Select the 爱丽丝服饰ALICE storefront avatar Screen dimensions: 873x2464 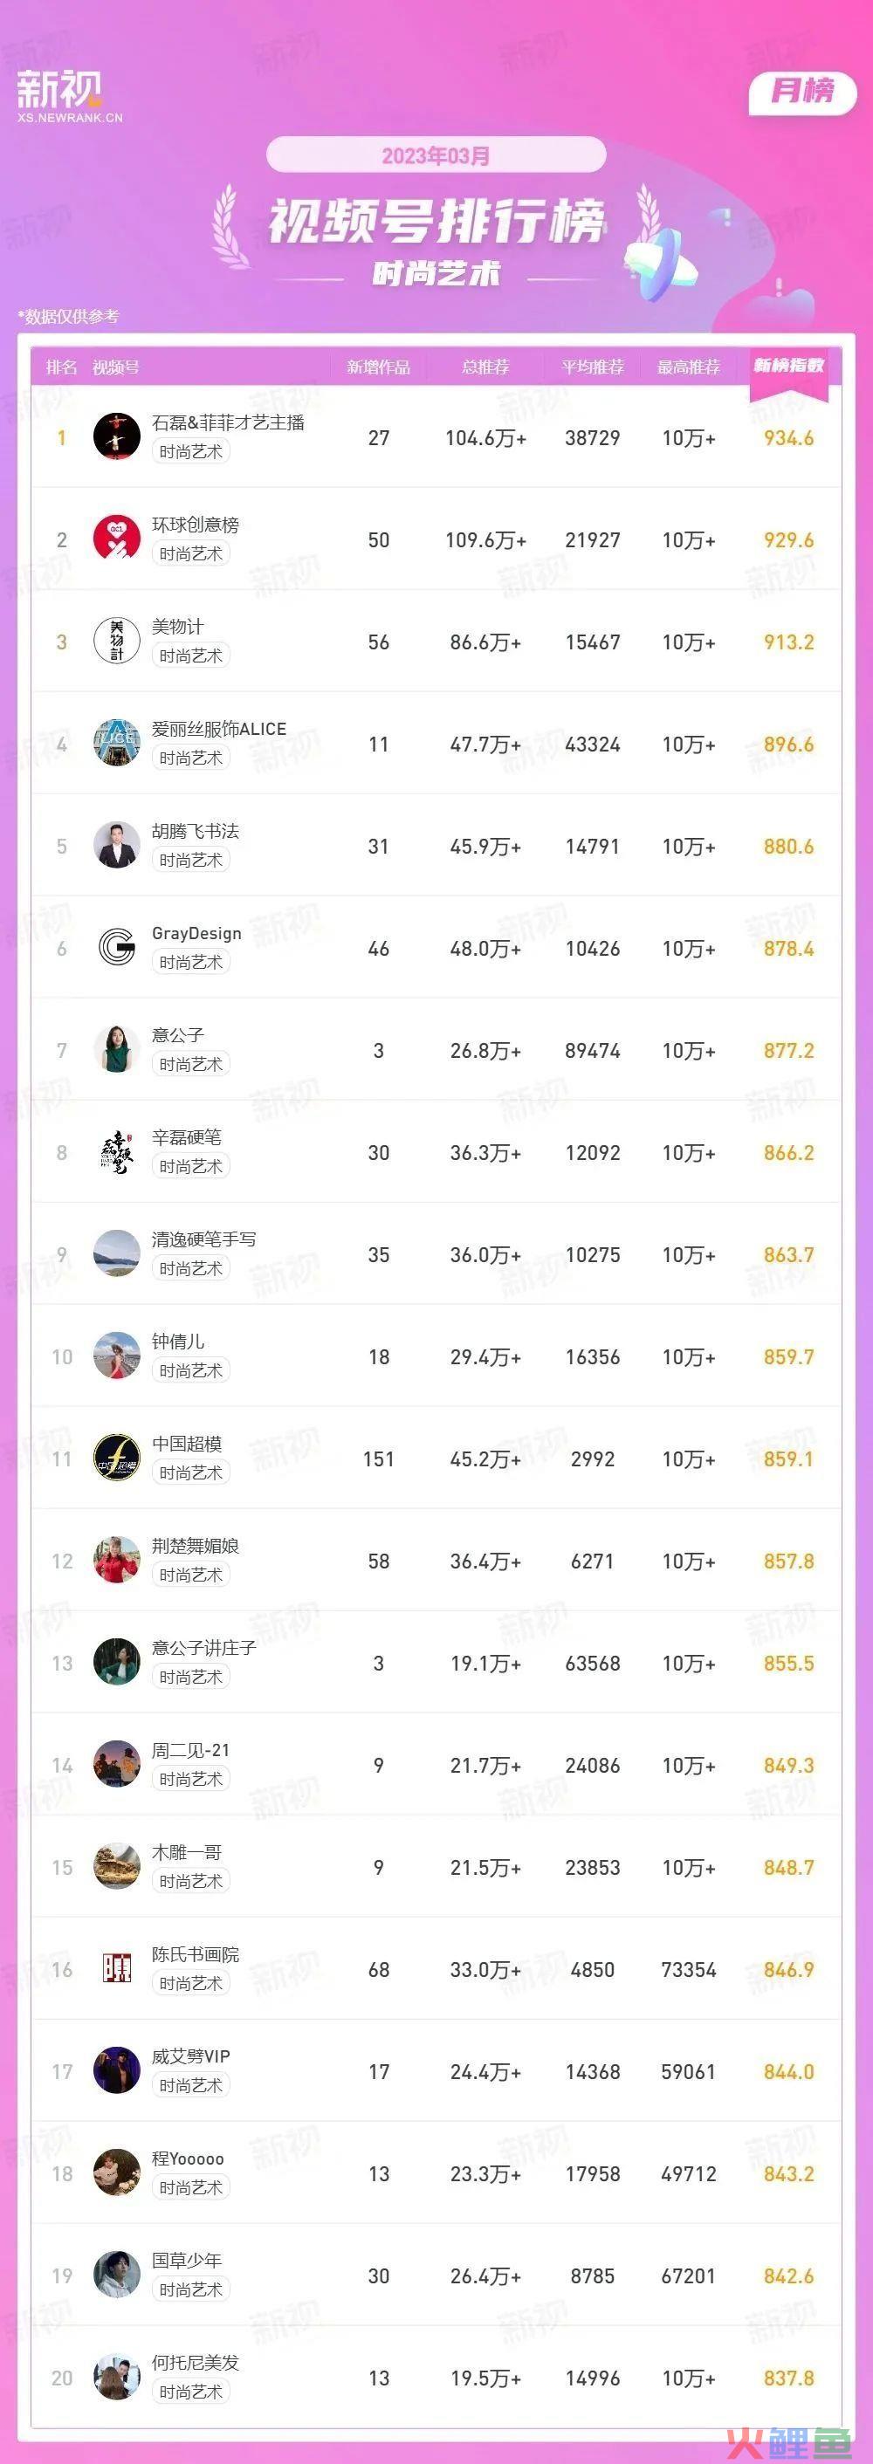117,745
